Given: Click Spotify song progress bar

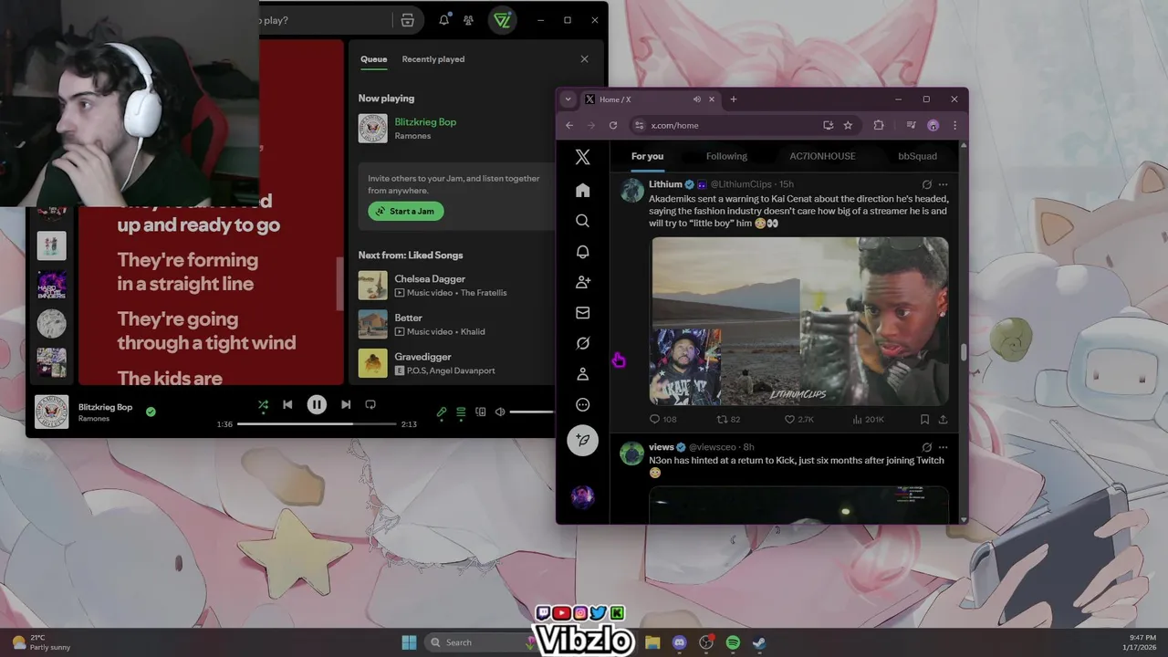Looking at the screenshot, I should point(317,424).
